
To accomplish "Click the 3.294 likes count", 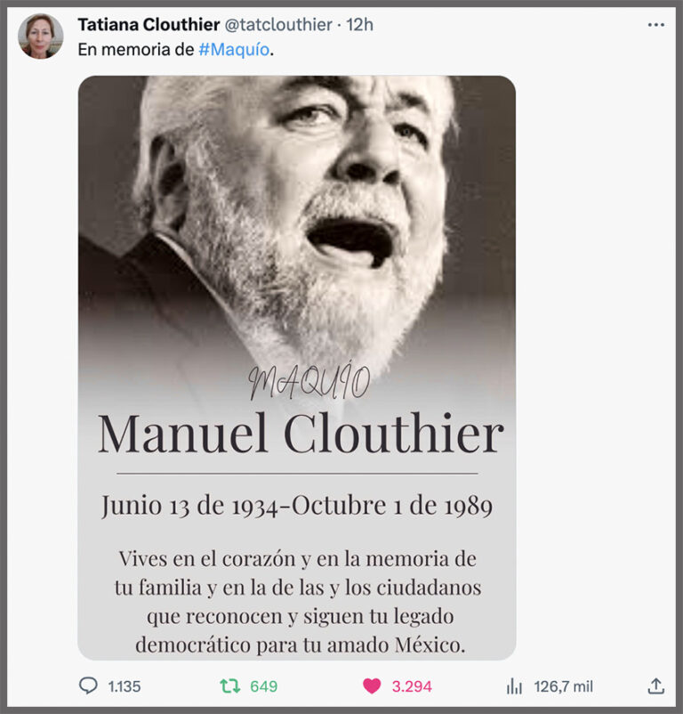I will [412, 686].
